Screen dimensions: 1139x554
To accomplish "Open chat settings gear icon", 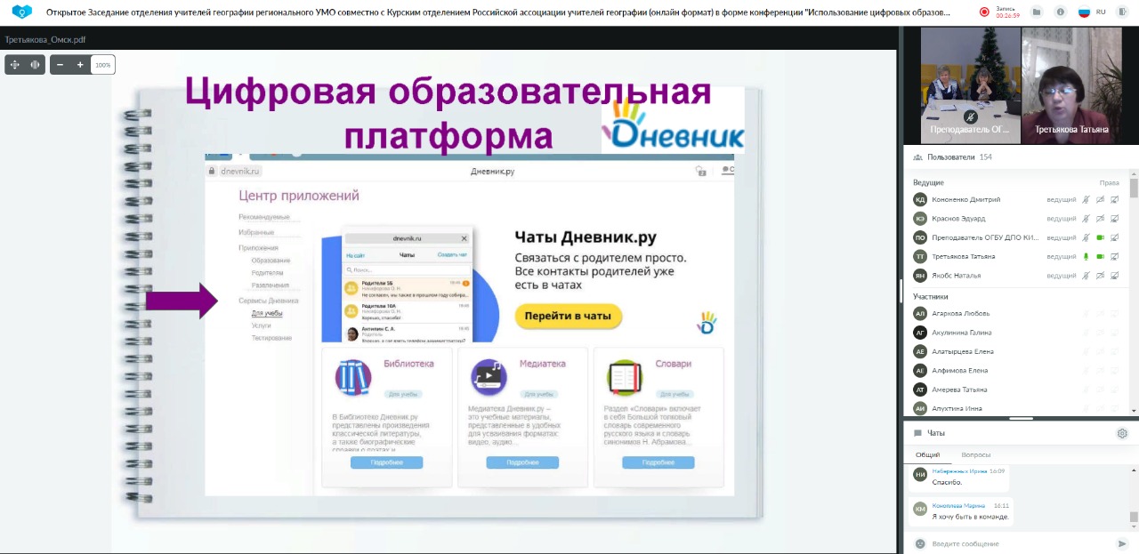I will click(x=1122, y=433).
